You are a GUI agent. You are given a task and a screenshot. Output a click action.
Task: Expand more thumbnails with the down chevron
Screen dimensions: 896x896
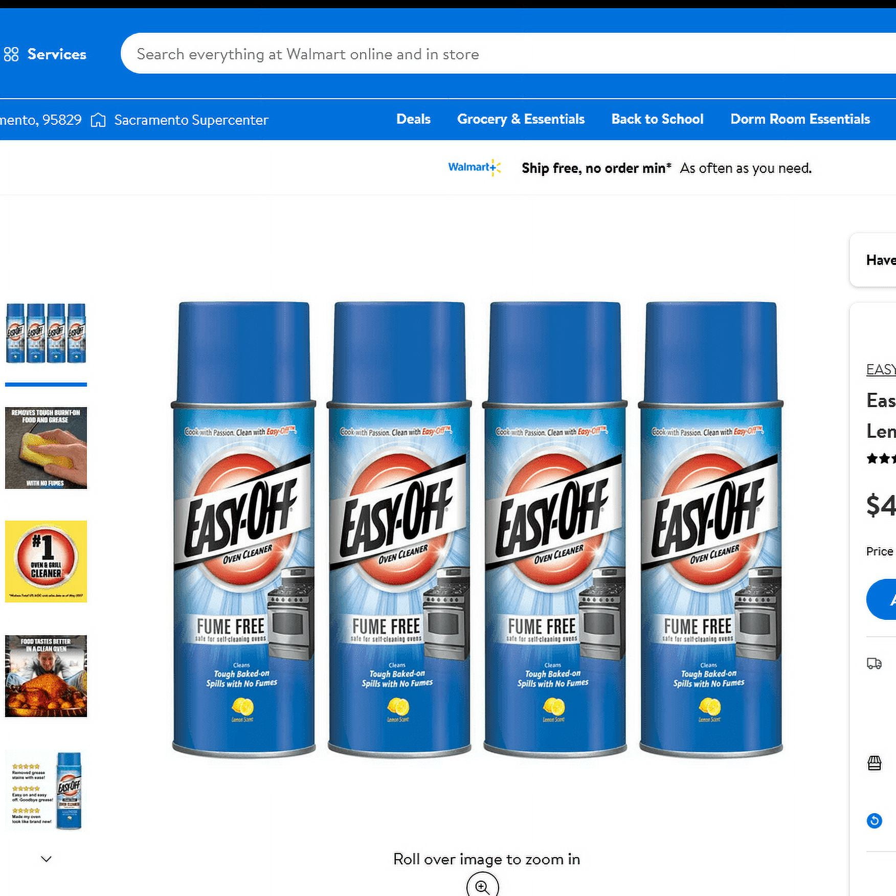[x=46, y=859]
